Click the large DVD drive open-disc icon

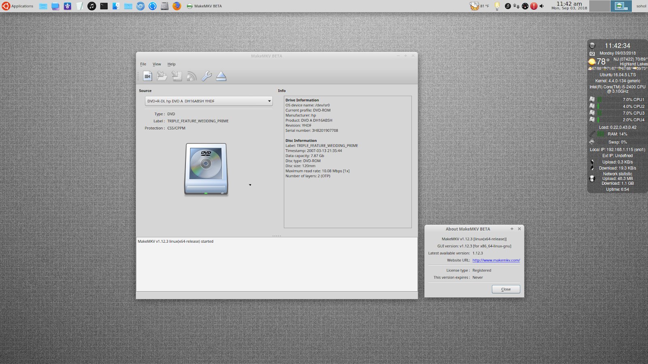[206, 169]
